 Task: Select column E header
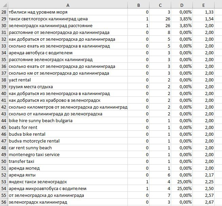[203, 5]
